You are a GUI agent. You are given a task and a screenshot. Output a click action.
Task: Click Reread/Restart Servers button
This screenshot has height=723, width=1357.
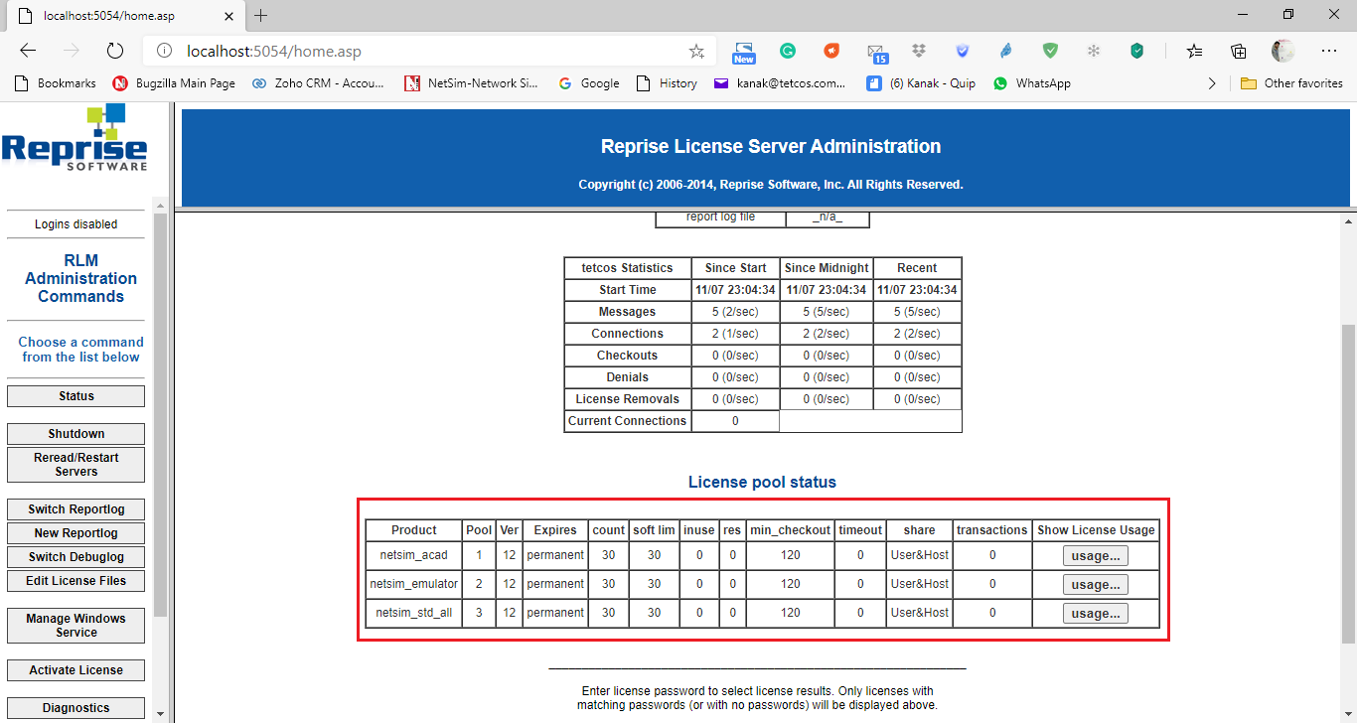click(x=75, y=465)
